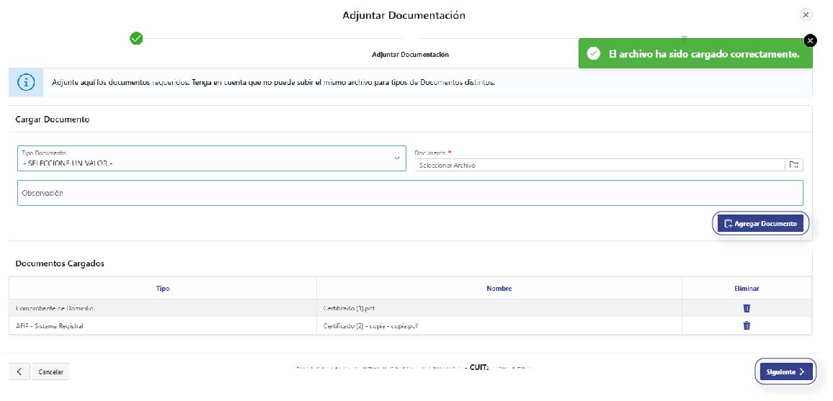
Task: Delete the AFIP - Sistema Registral document
Action: pyautogui.click(x=747, y=325)
